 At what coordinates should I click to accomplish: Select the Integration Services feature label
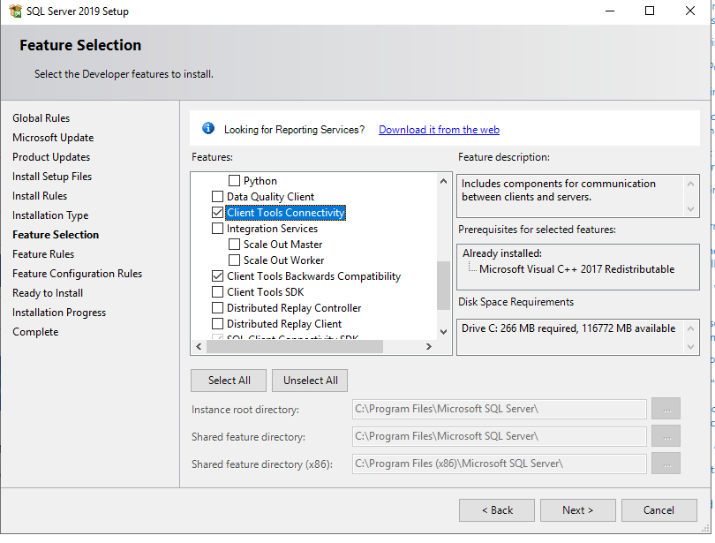272,229
